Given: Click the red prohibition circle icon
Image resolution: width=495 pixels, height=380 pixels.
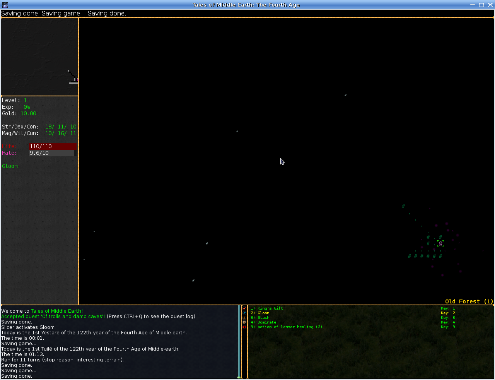Looking at the screenshot, I should pyautogui.click(x=244, y=327).
